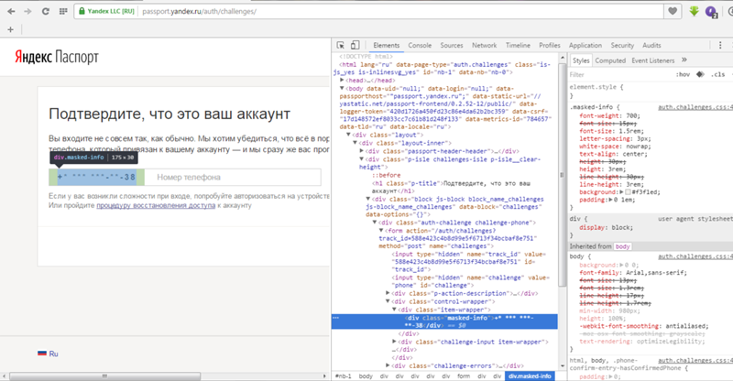Click the green Yandex LLC security badge
The image size is (733, 381).
click(106, 11)
